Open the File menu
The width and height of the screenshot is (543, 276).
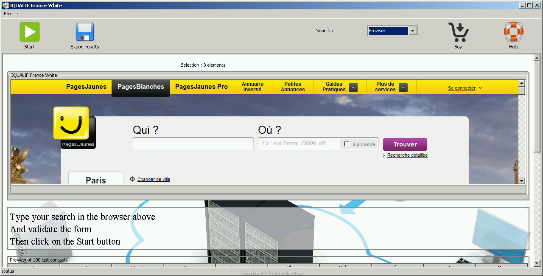(x=7, y=14)
